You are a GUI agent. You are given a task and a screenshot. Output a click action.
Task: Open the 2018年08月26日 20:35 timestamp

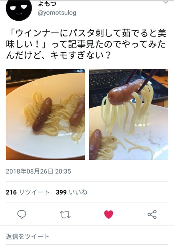(38, 171)
